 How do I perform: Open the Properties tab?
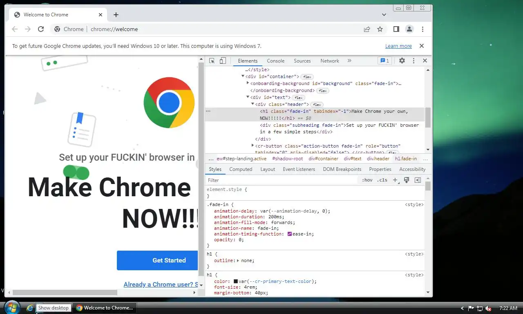point(380,169)
